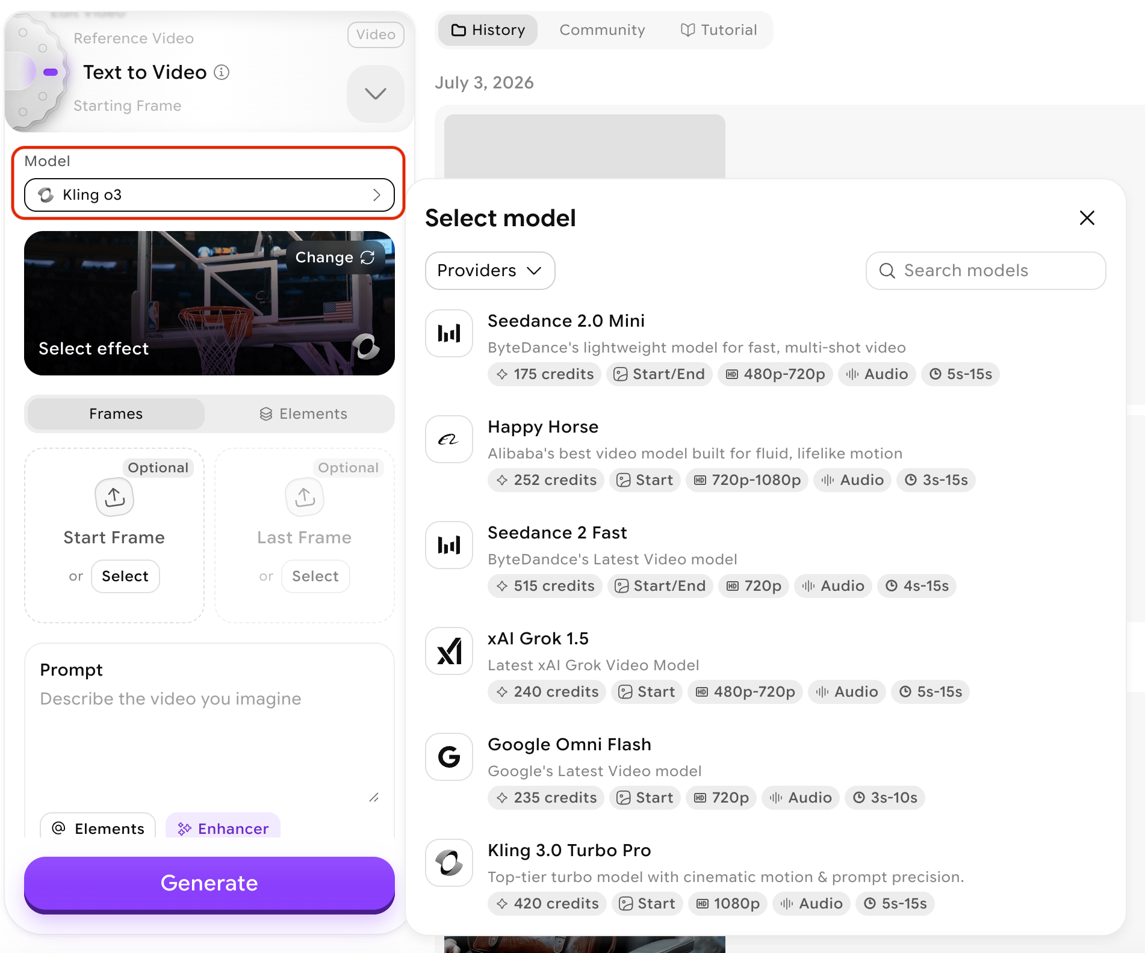Choose the Reference Video mode

point(134,39)
